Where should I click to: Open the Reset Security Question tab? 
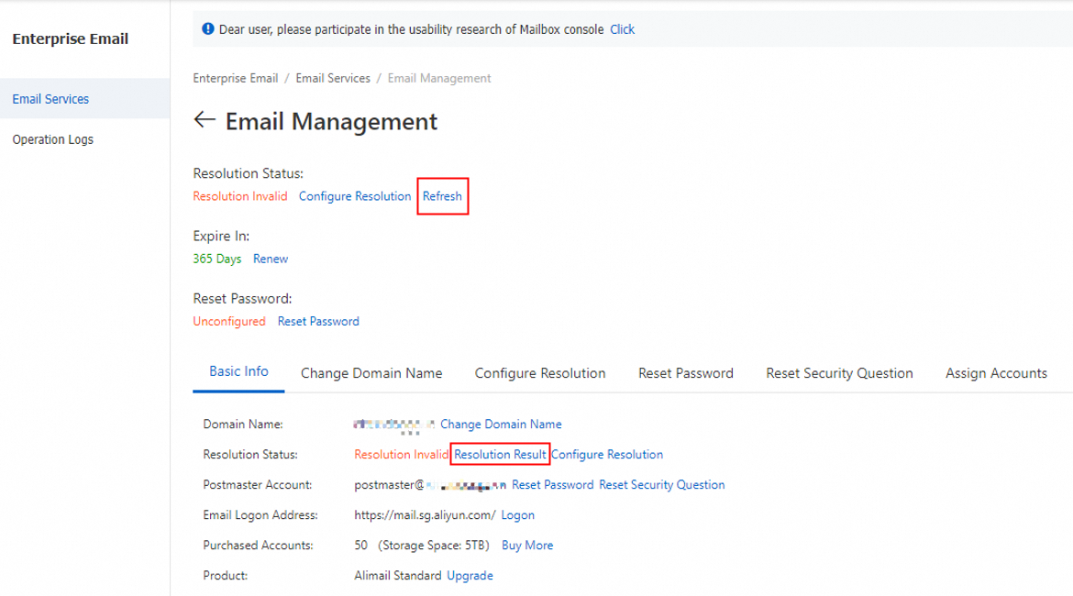(x=839, y=373)
